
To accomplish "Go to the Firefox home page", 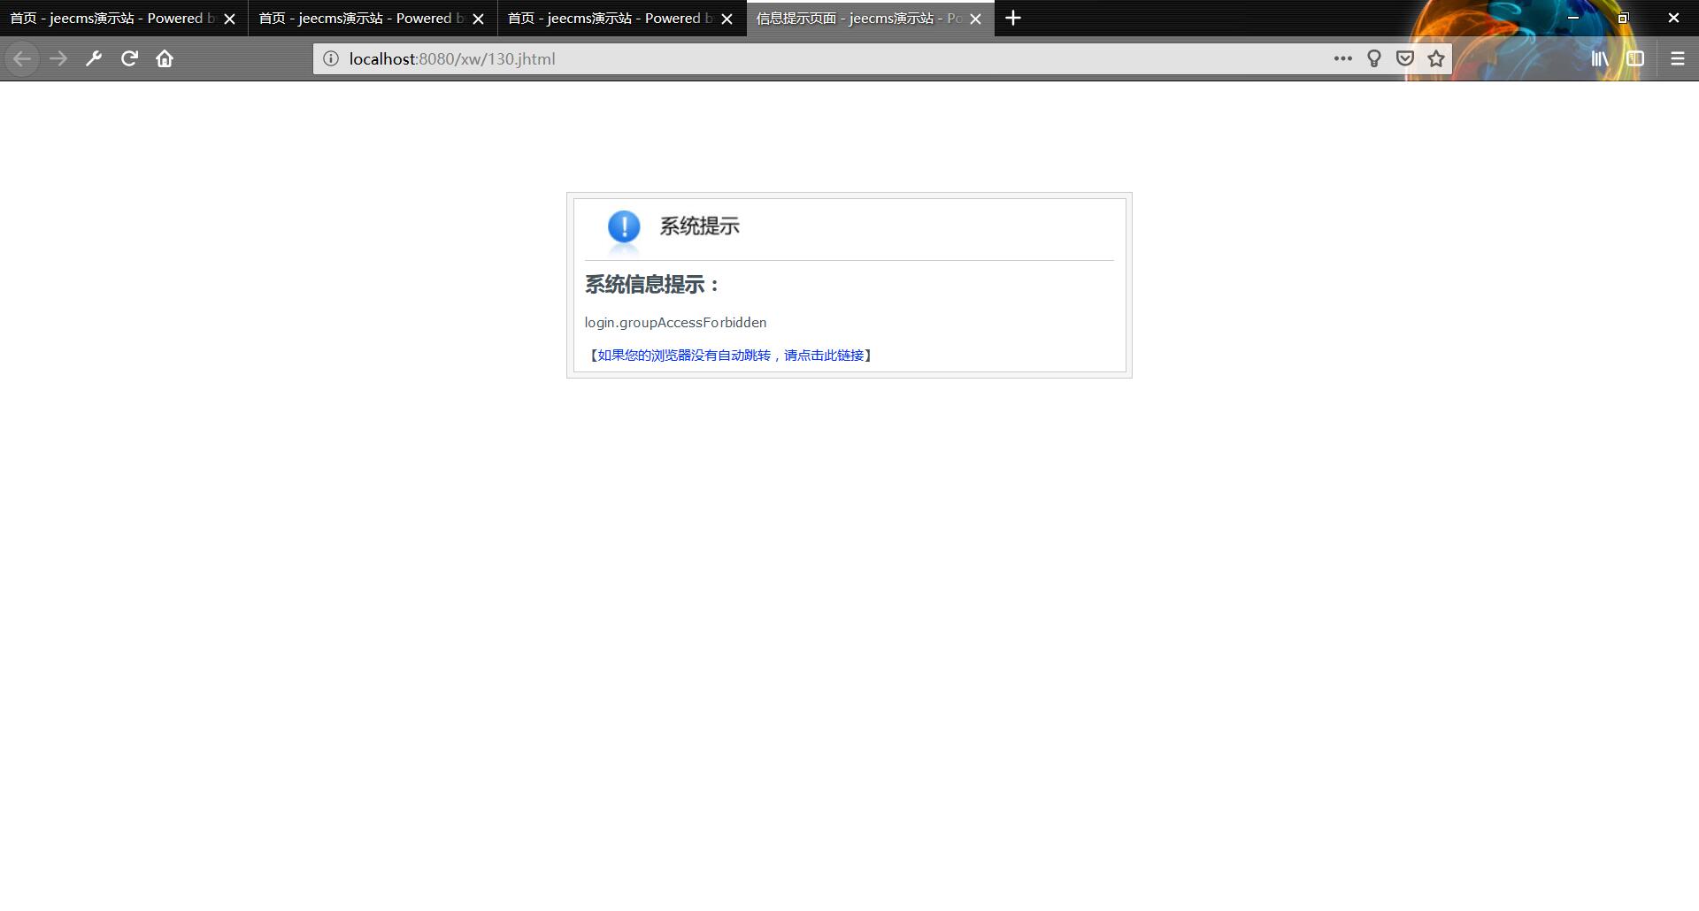I will point(165,59).
